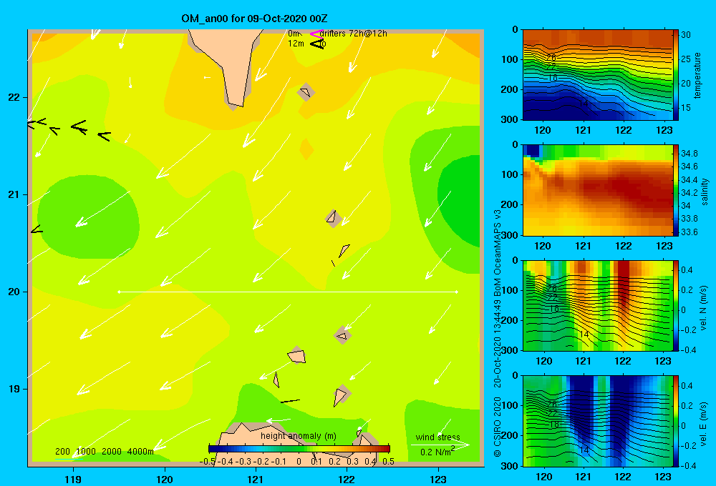Click the 'BoM OceanMAPS v3' vertical text
The height and width of the screenshot is (486, 716).
click(498, 254)
